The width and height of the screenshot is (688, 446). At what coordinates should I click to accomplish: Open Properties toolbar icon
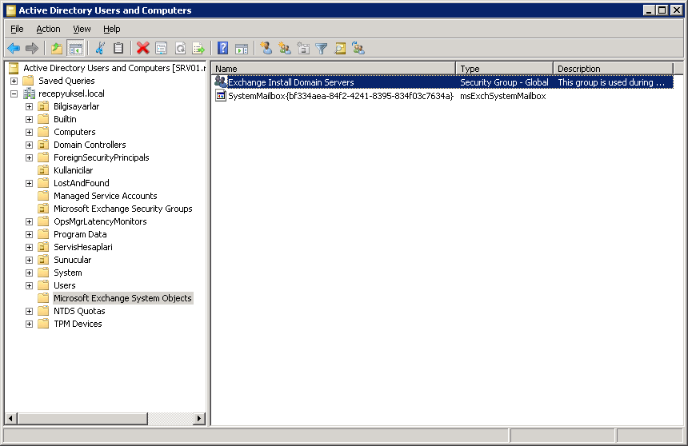[x=162, y=48]
